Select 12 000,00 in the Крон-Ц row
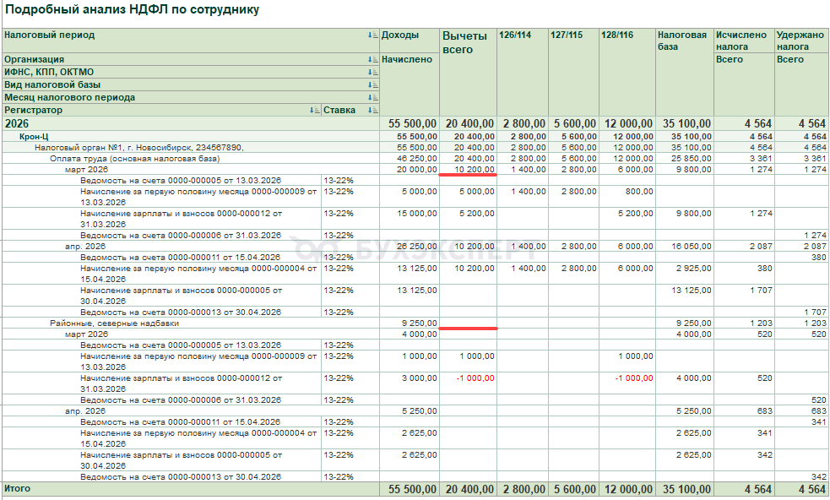The height and width of the screenshot is (500, 830). click(627, 136)
